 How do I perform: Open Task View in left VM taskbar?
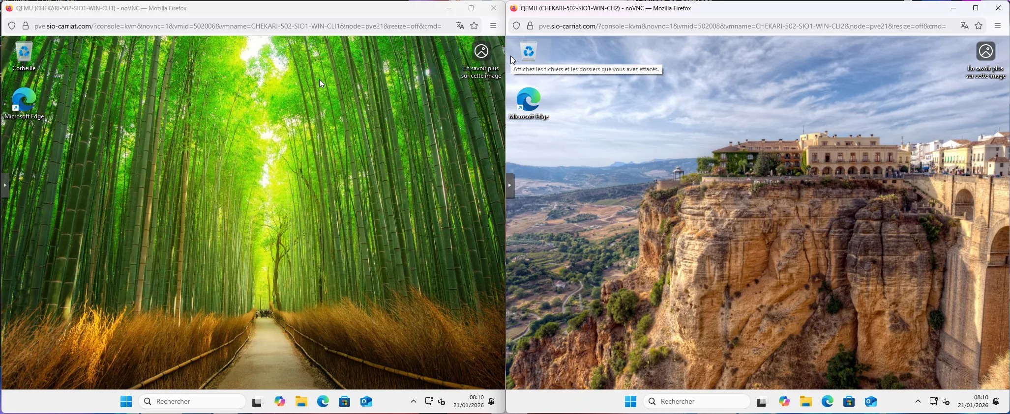(257, 402)
